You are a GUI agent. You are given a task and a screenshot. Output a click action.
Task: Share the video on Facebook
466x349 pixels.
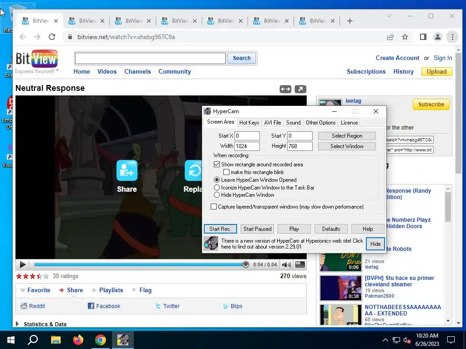(x=104, y=306)
